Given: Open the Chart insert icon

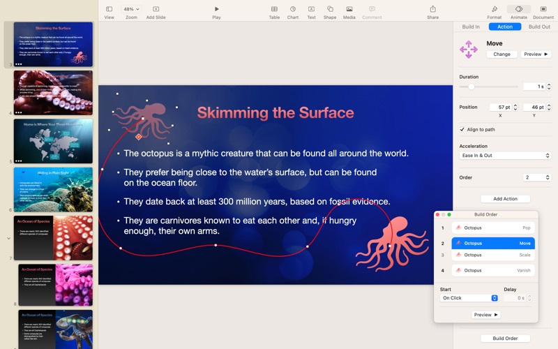Looking at the screenshot, I should (x=293, y=9).
